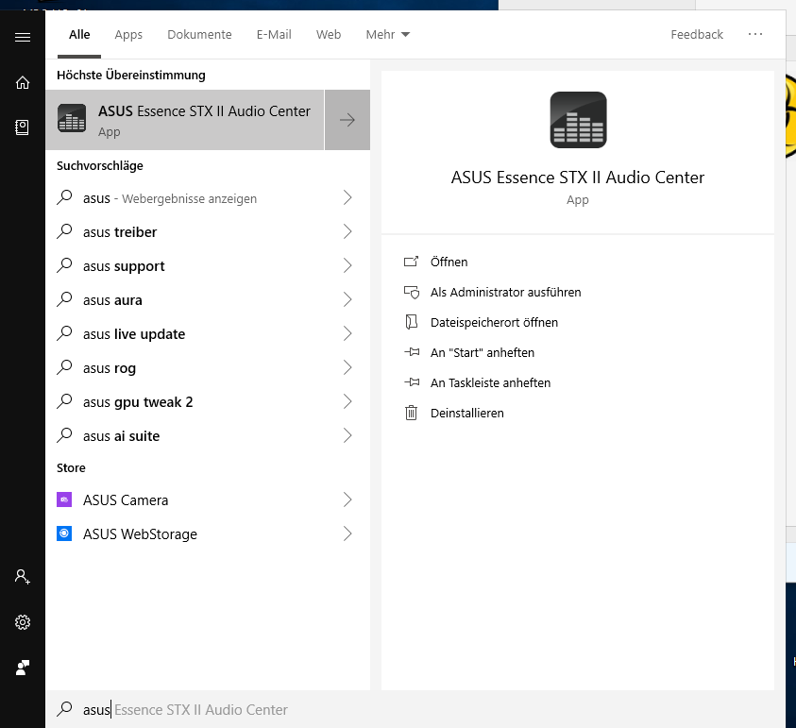
Task: Select 'An Taskleiste anheften'
Action: click(490, 382)
